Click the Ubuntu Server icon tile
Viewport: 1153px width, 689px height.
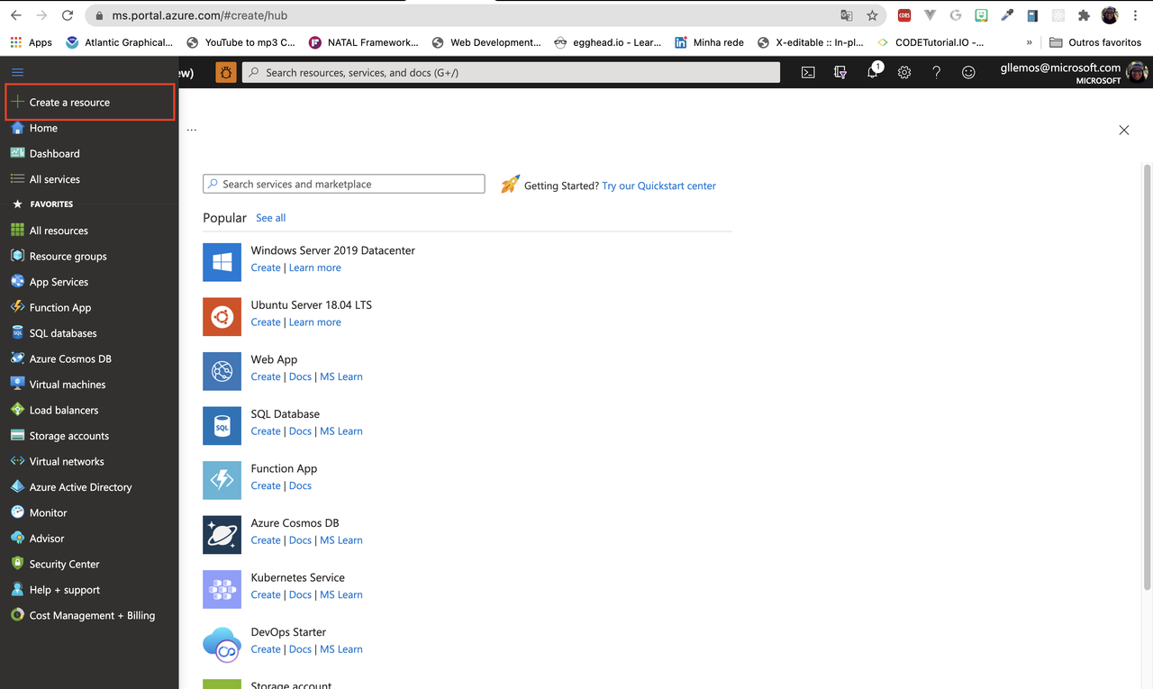222,317
